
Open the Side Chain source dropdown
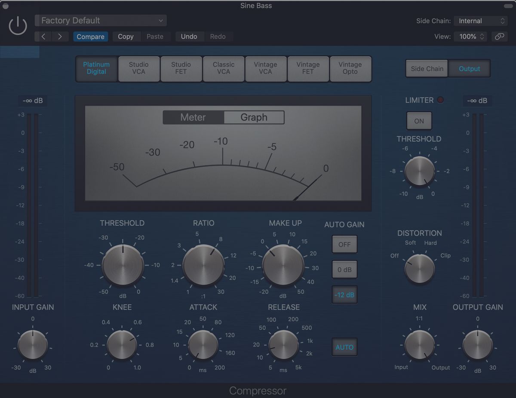coord(480,21)
